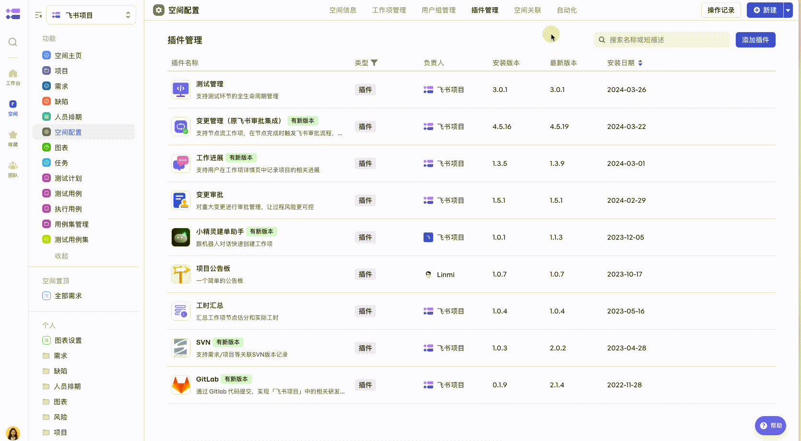
Task: Click owner Linmi in 项目公告板 row
Action: point(440,275)
